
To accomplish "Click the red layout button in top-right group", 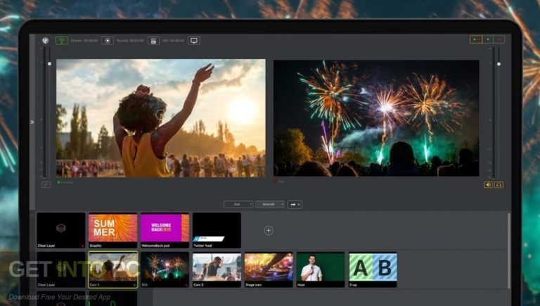I will tap(499, 39).
